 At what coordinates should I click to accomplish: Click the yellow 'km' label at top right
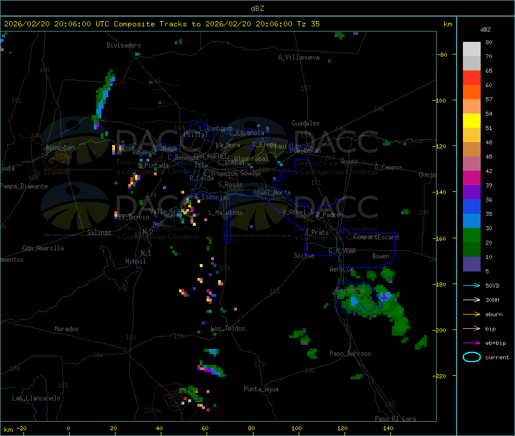447,24
